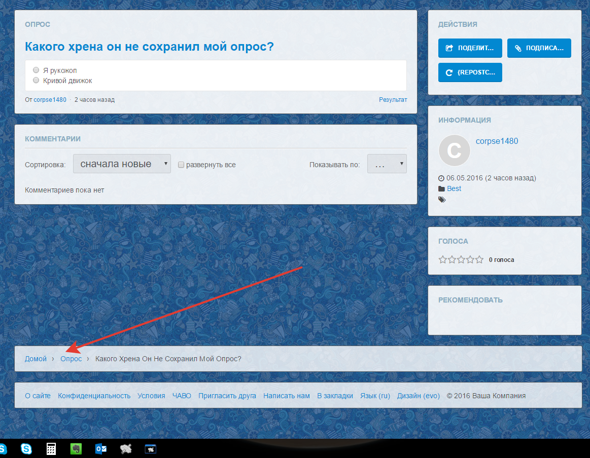Click the folder icon next to Best
The height and width of the screenshot is (458, 590).
pyautogui.click(x=441, y=188)
